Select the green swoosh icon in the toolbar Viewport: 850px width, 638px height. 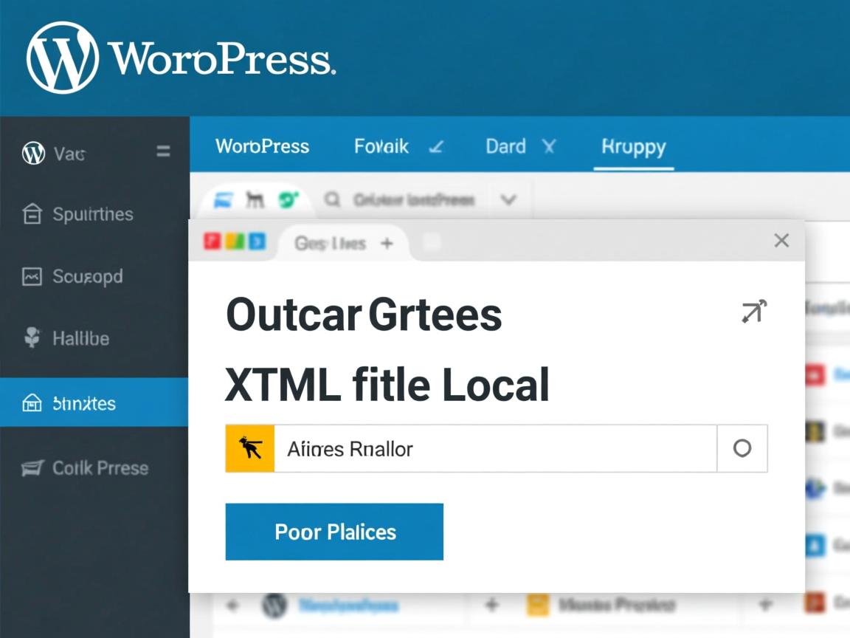pyautogui.click(x=287, y=199)
